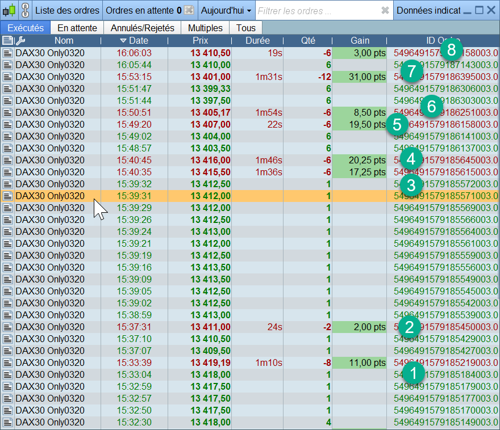The width and height of the screenshot is (500, 430).
Task: Cancel pending orders with X icon
Action: (x=190, y=11)
